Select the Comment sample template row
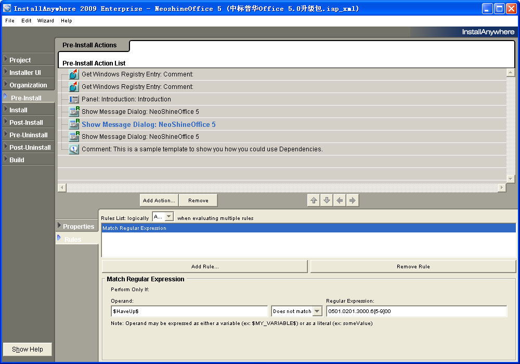520x364 pixels. coord(282,149)
